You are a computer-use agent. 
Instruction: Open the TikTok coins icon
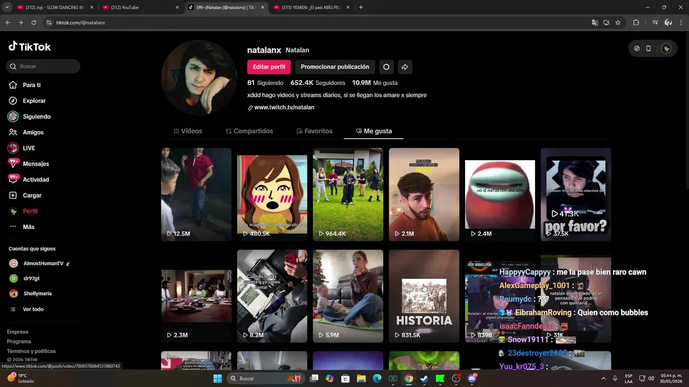coord(637,48)
